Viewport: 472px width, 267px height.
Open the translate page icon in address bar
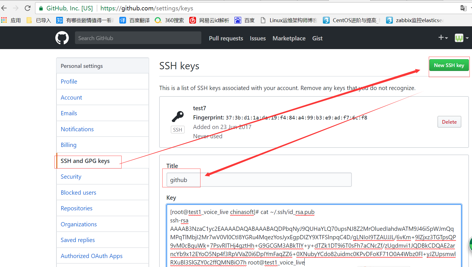click(464, 8)
